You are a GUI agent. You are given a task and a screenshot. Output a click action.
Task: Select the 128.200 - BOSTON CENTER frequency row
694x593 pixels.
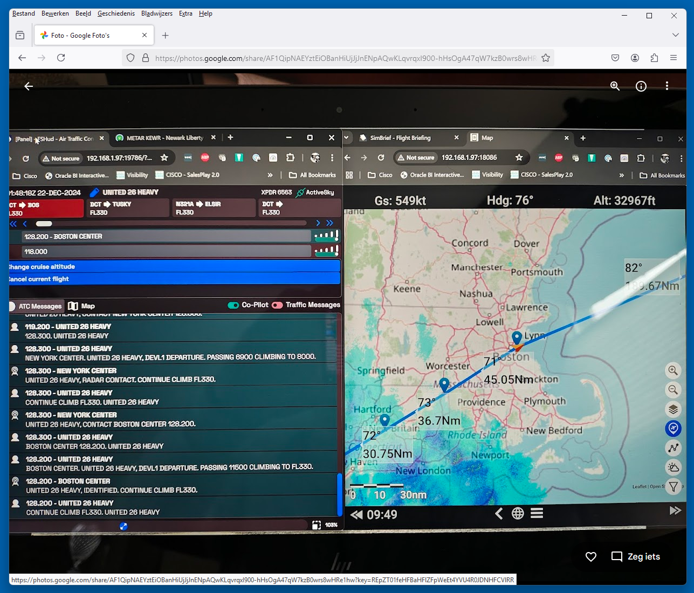click(x=167, y=236)
